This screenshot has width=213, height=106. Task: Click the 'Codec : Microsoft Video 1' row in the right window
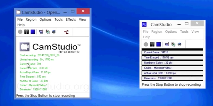click(172, 68)
